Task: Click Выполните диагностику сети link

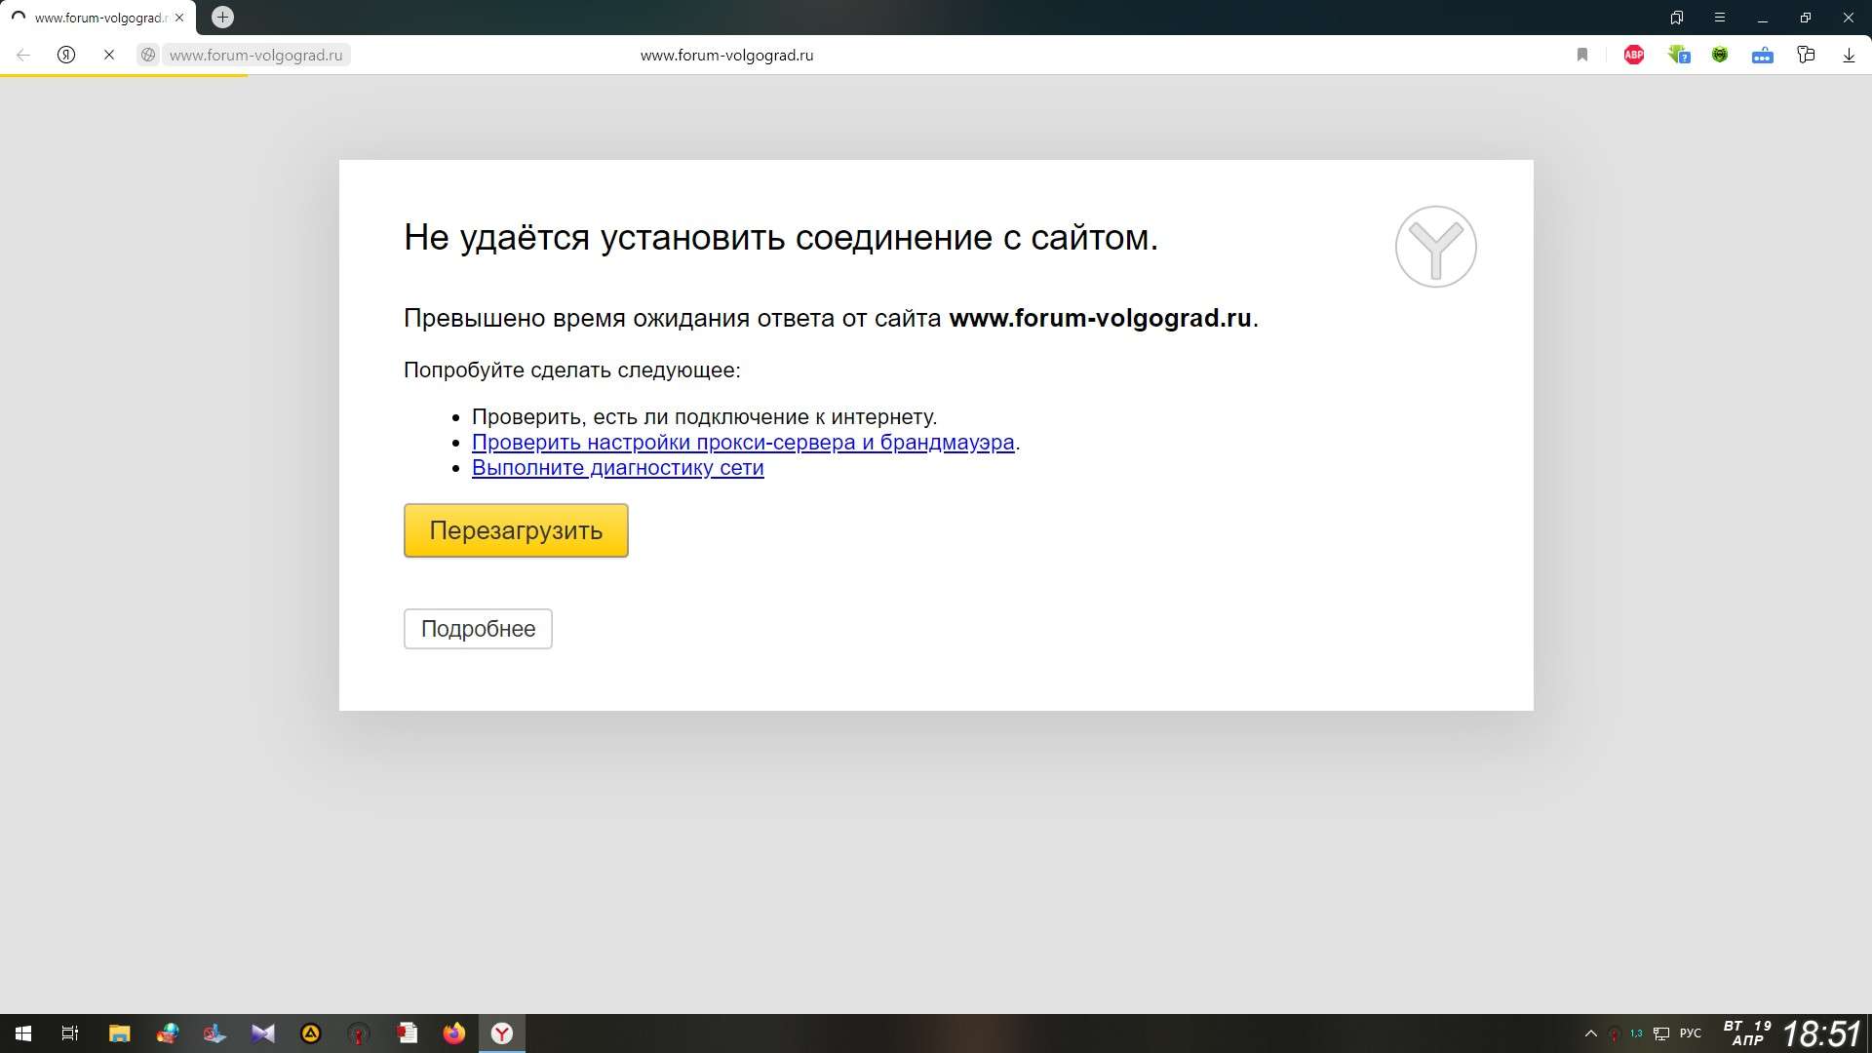Action: [x=617, y=468]
